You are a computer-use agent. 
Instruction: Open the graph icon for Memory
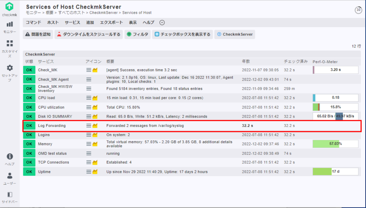[95, 144]
